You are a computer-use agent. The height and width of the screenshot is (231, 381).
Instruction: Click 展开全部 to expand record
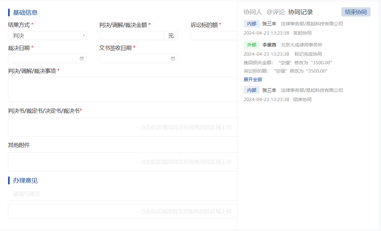click(x=253, y=79)
